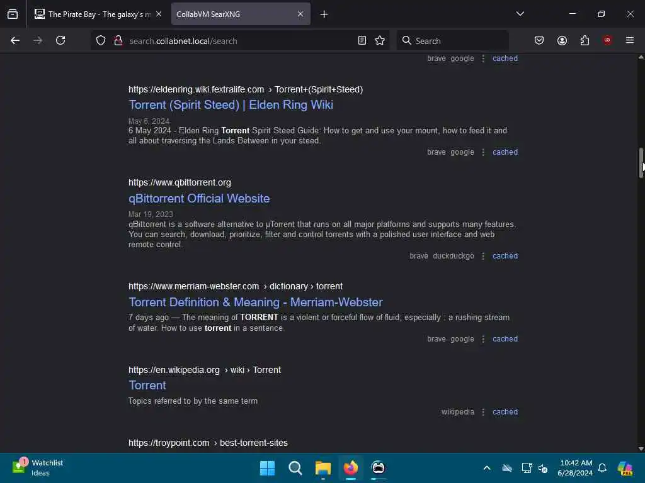Viewport: 645px width, 483px height.
Task: Open clock showing 10:42 AM
Action: tap(576, 468)
